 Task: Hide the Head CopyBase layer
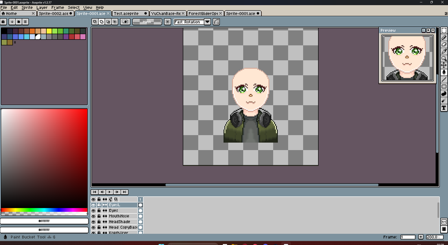(94, 227)
